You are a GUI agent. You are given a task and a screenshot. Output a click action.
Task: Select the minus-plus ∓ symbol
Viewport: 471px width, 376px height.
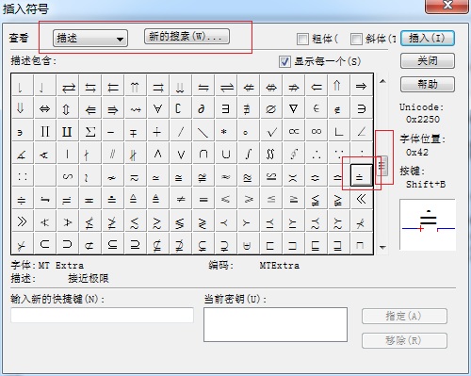pos(135,131)
